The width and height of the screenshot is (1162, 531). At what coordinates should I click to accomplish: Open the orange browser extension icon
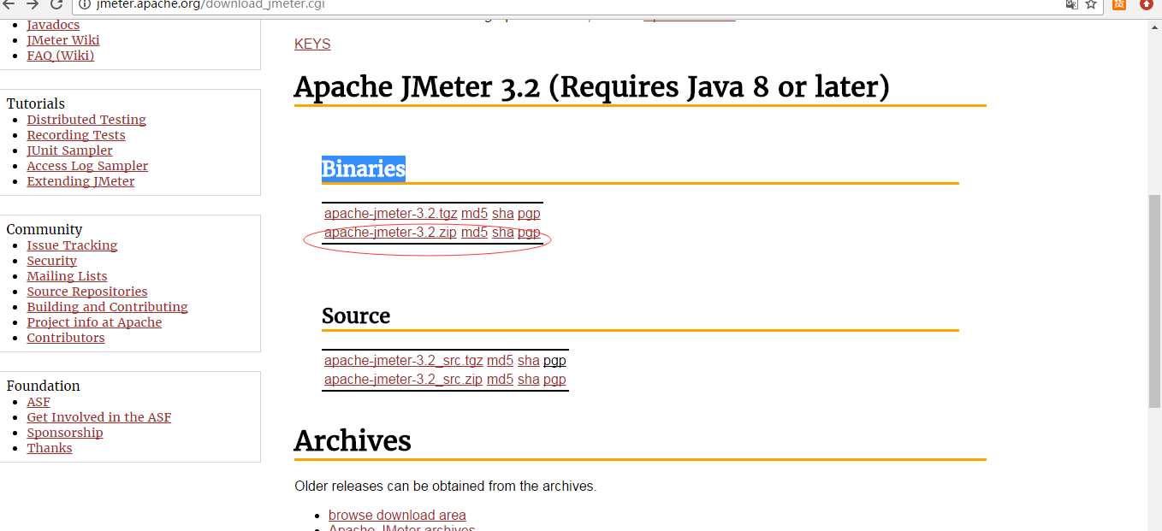point(1119,4)
